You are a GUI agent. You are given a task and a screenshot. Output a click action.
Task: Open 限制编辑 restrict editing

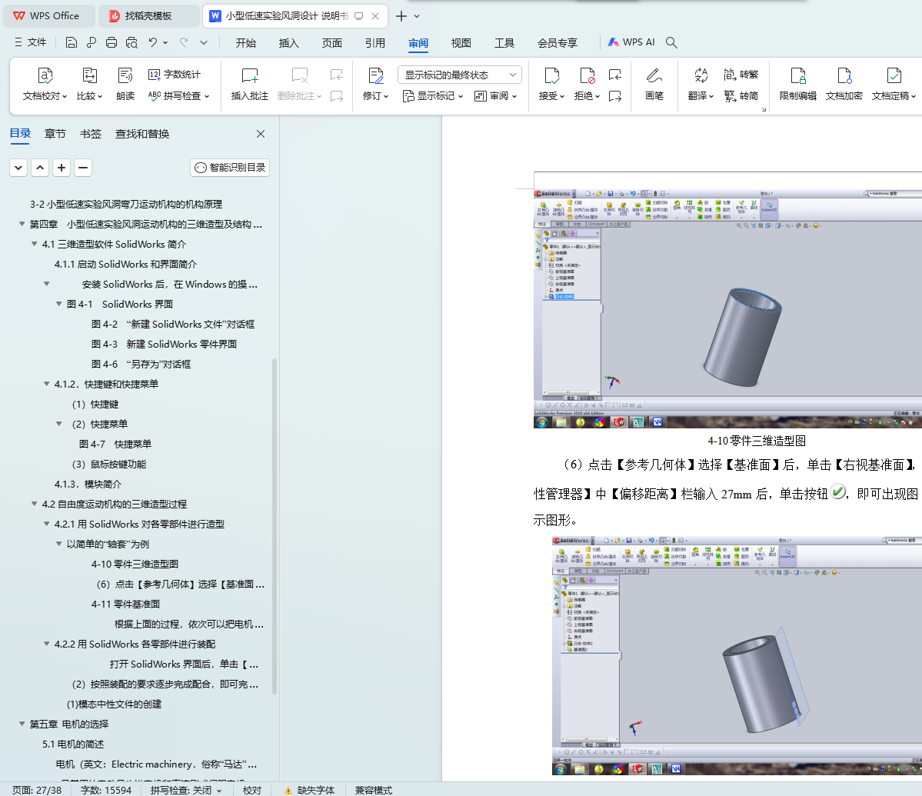pos(797,84)
